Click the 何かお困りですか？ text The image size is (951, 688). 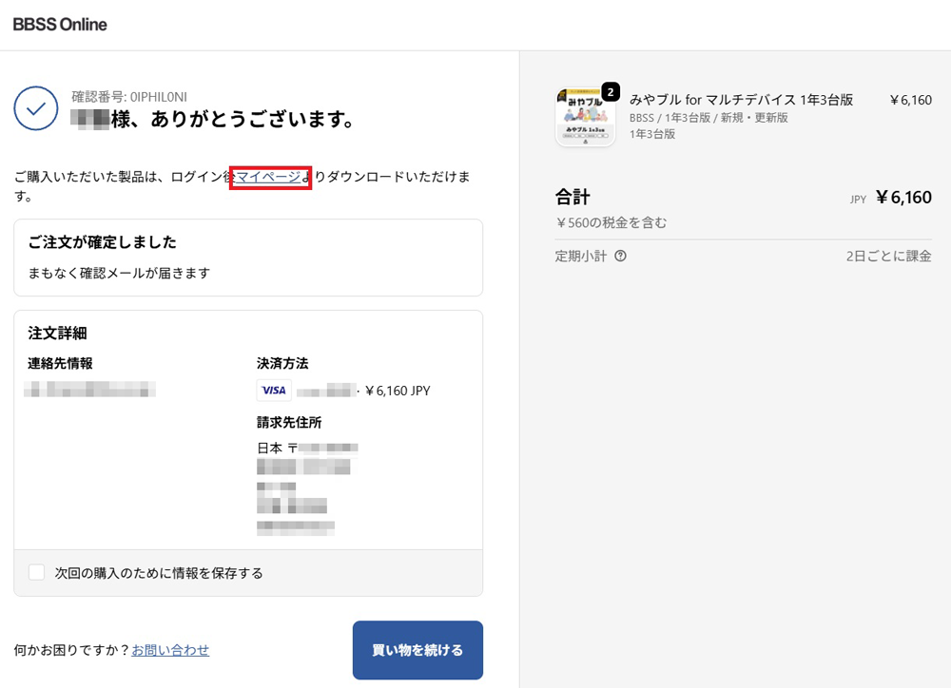point(72,650)
